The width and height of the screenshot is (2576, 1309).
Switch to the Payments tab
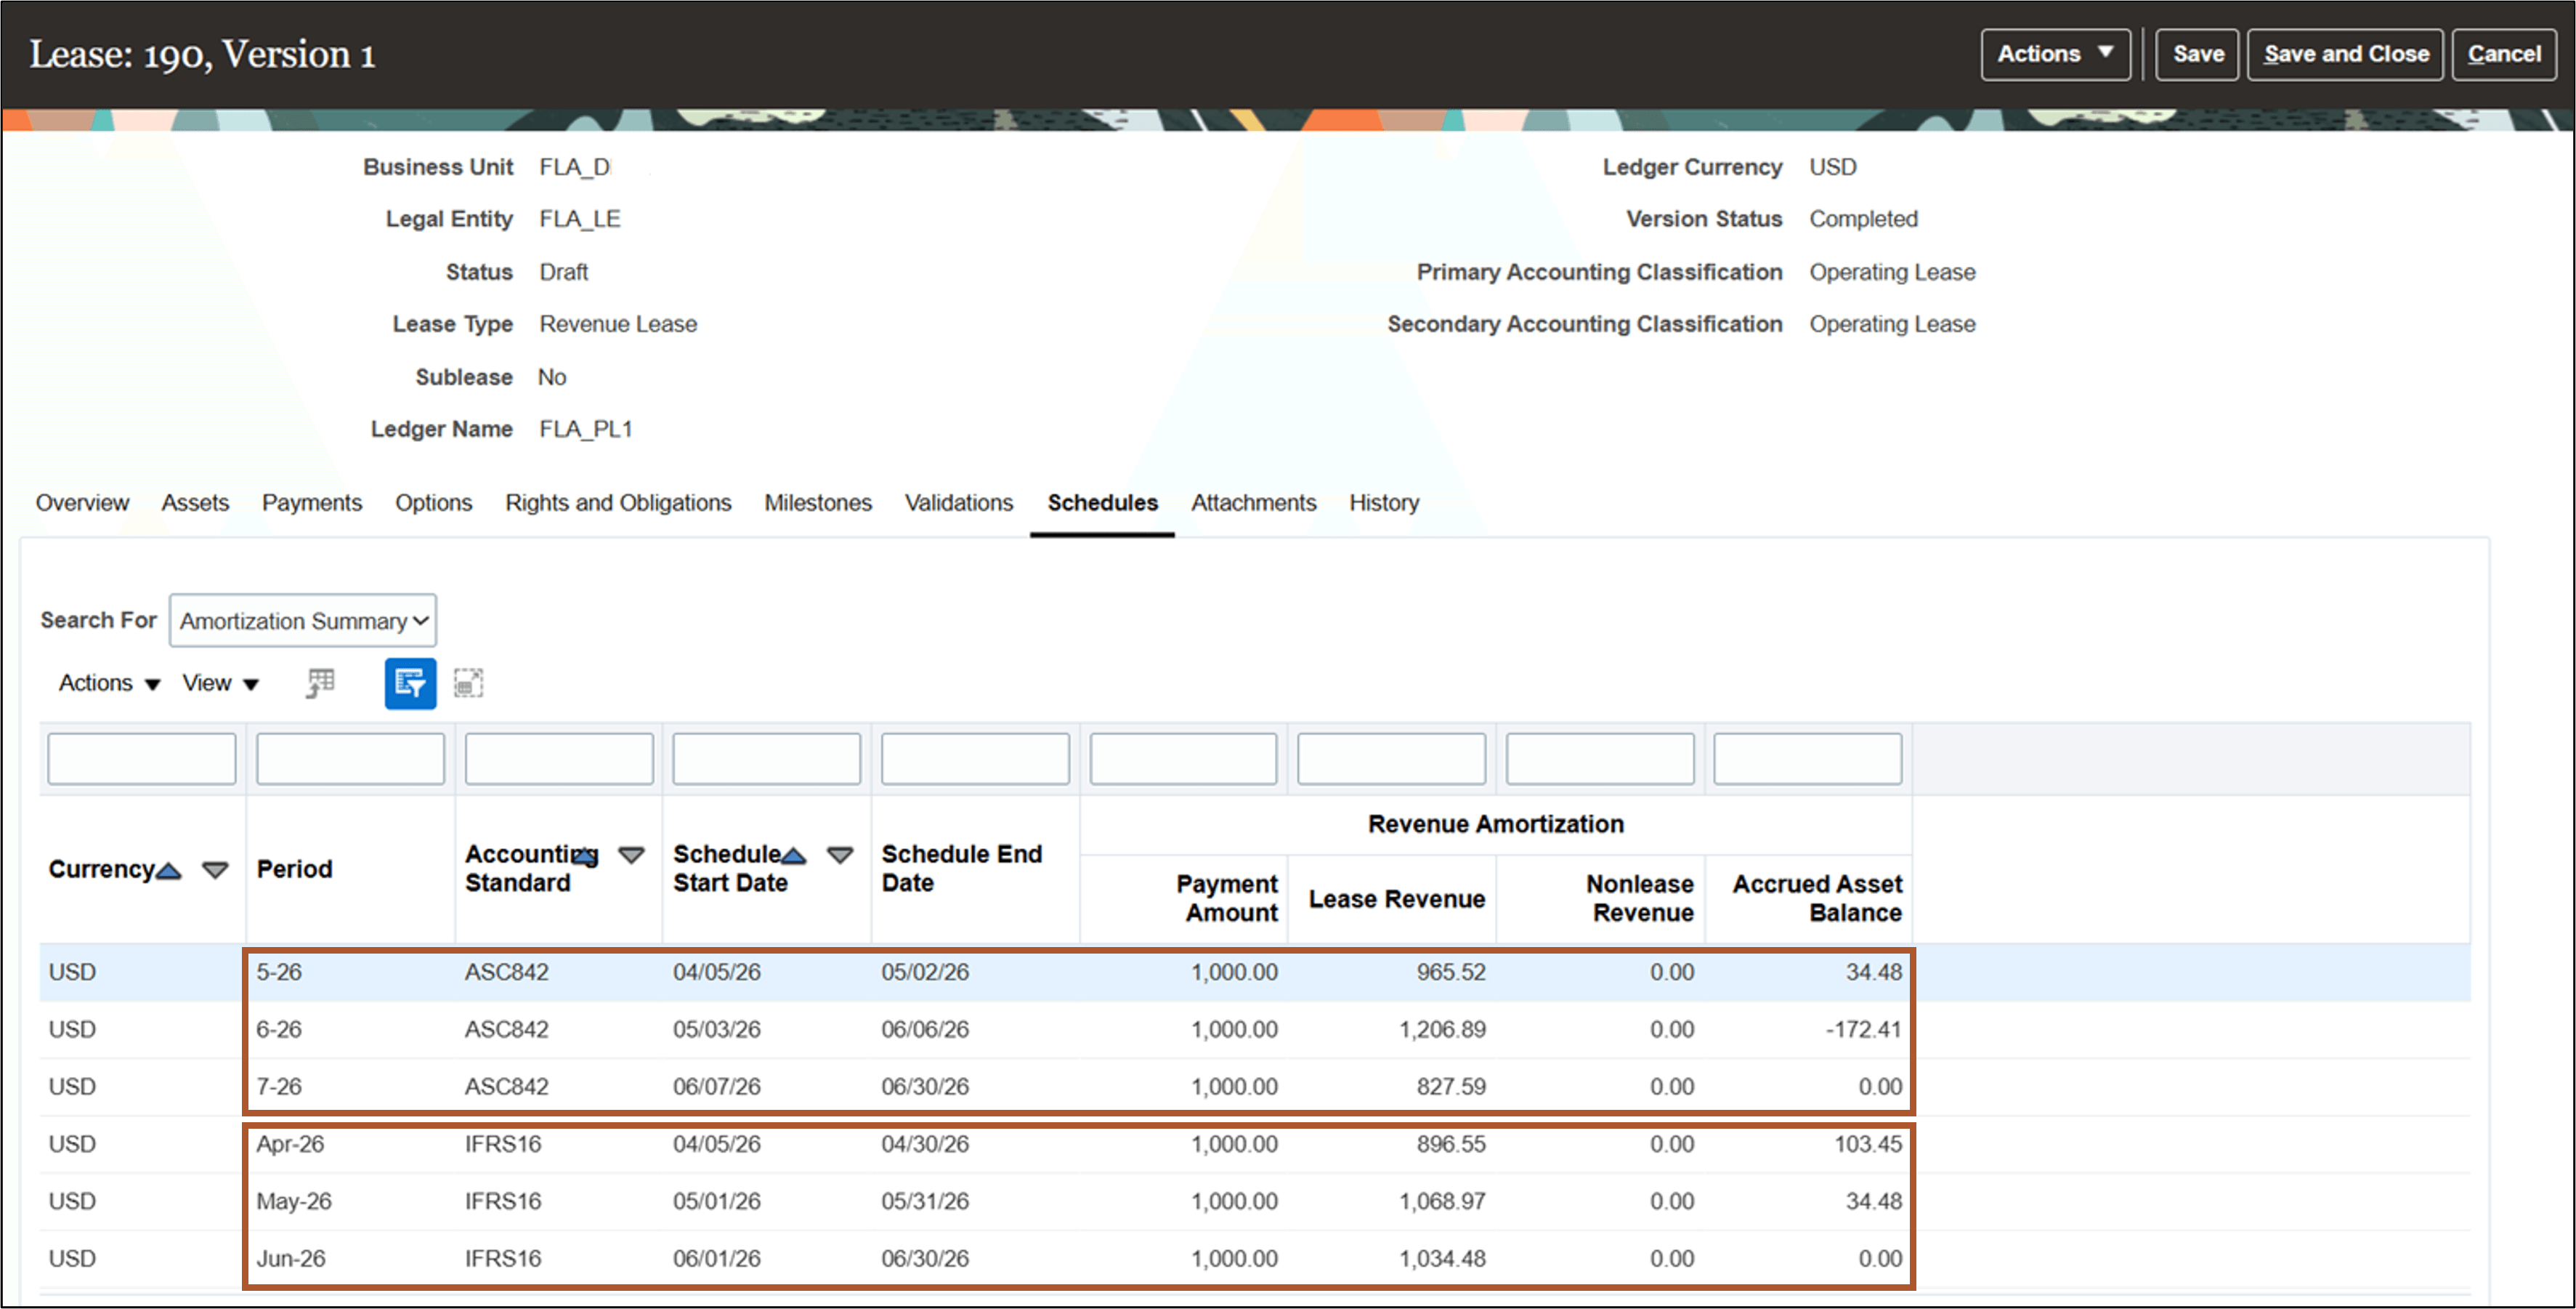[312, 502]
